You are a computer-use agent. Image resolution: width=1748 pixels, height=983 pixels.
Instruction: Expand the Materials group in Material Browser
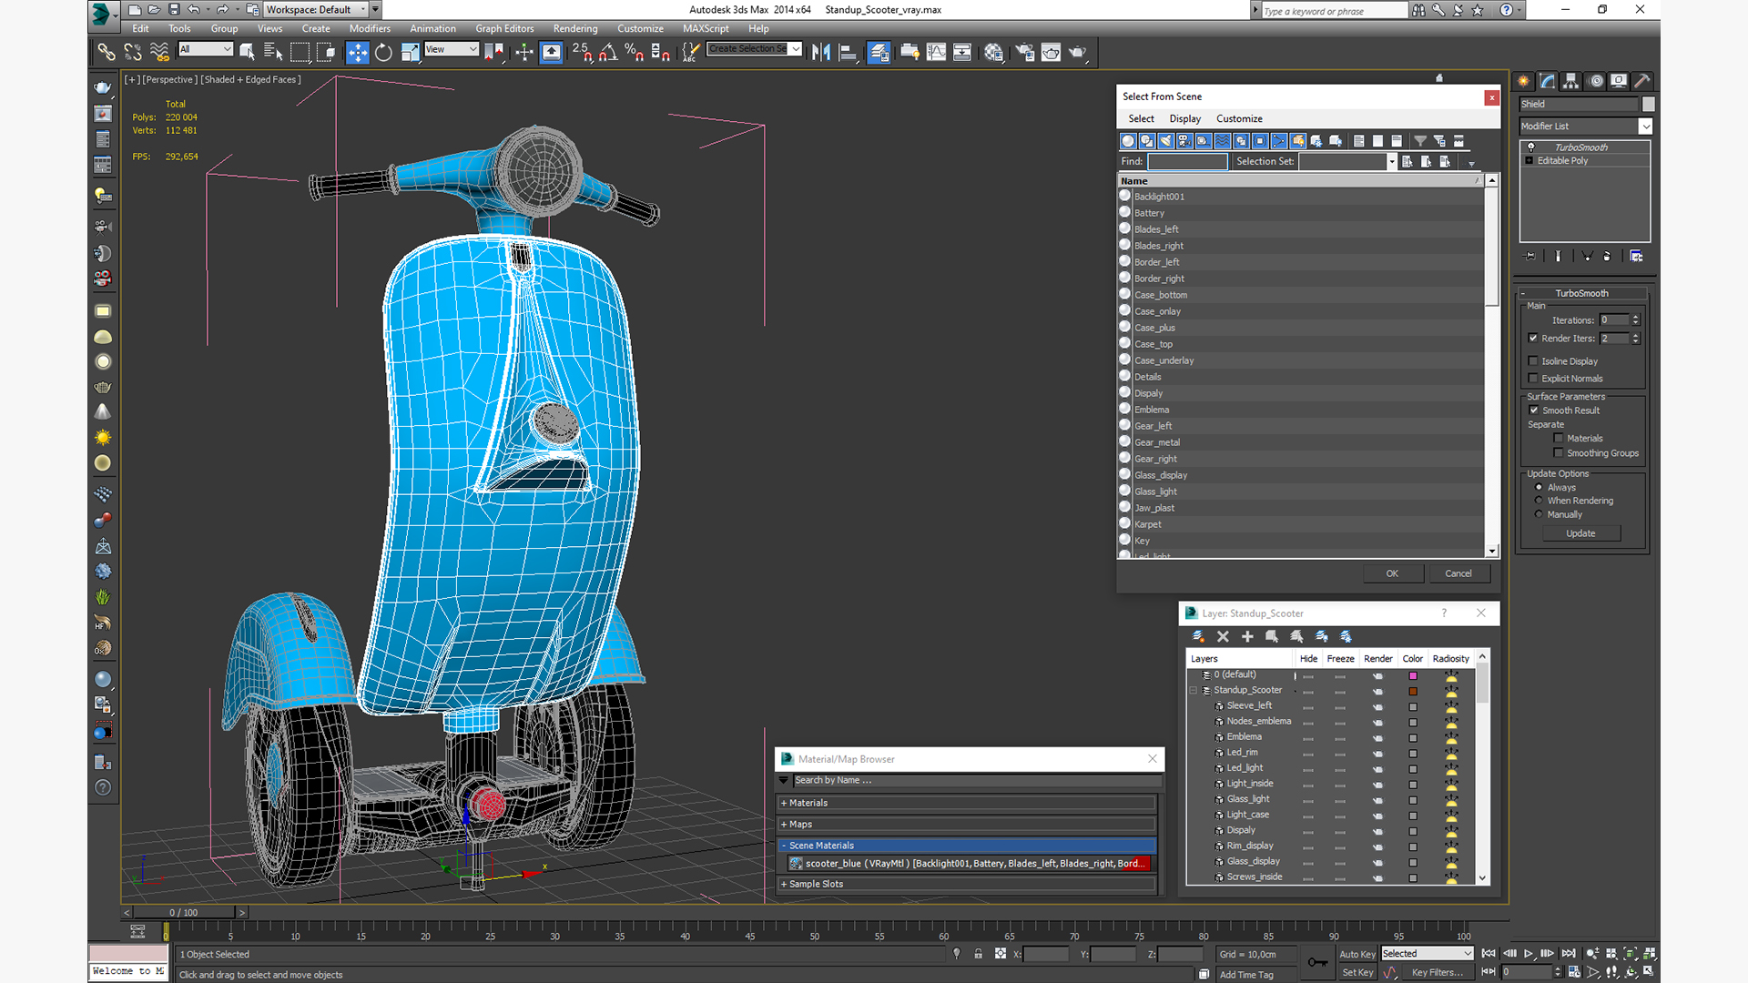968,803
